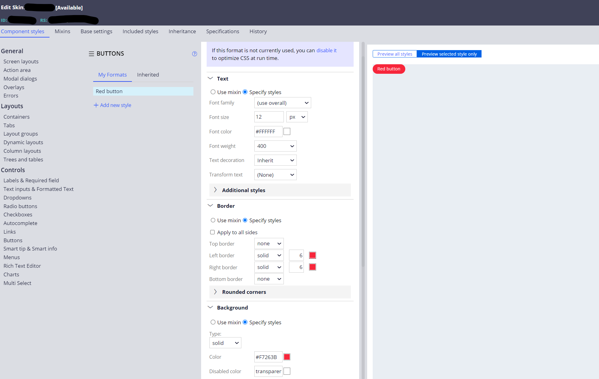Open the Buttons hamburger menu icon
Screen dimensions: 599x379
coord(91,54)
